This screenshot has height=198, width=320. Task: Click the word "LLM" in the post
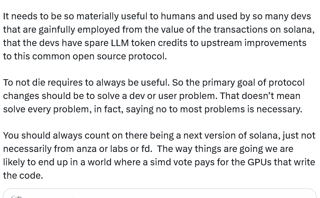(x=119, y=43)
